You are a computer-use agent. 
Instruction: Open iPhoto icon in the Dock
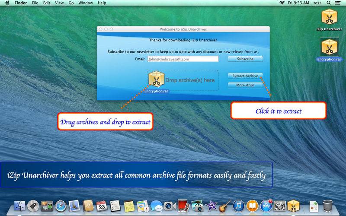(197, 206)
